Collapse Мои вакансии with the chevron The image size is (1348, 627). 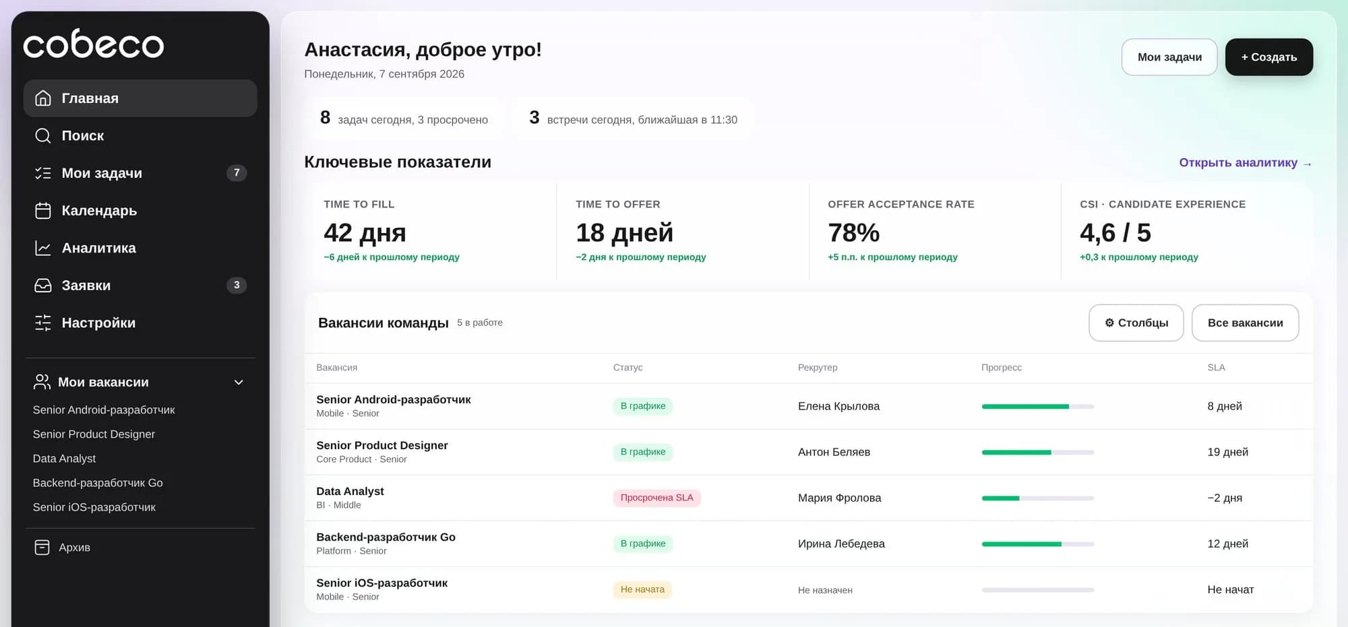(x=239, y=383)
